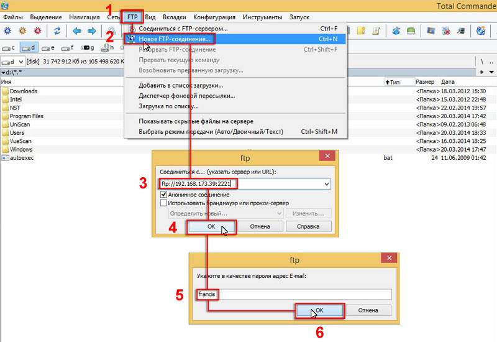Click the E-mail password input field
Viewport: 497px width, 342px height.
pyautogui.click(x=294, y=294)
